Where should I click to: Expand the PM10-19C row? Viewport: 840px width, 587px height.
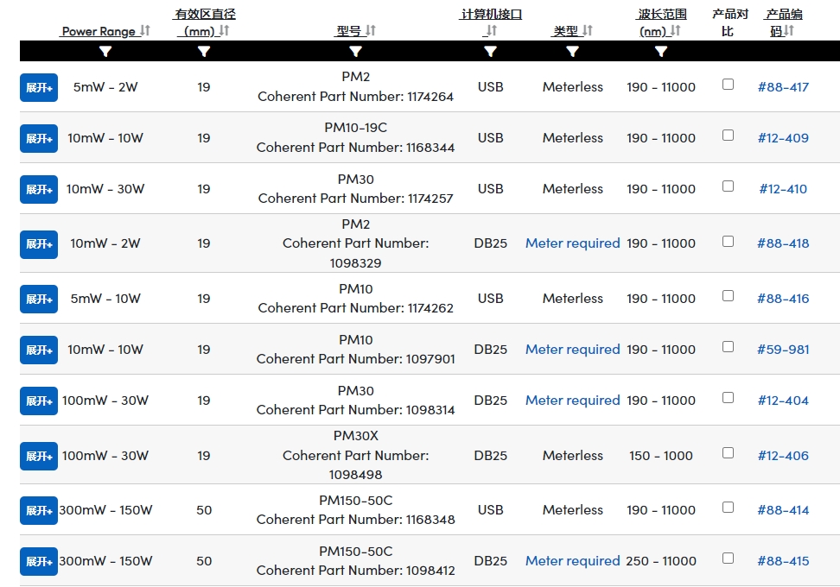39,139
